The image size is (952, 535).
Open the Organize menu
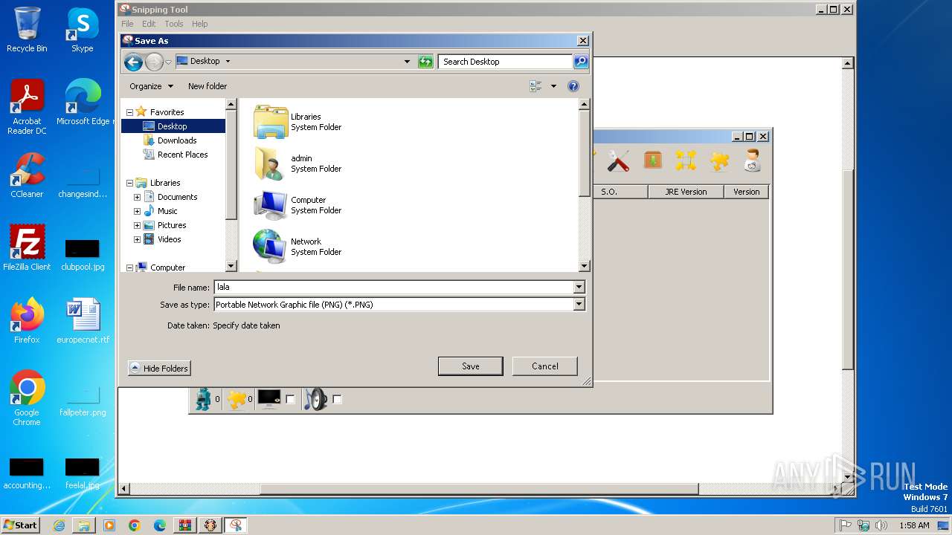tap(151, 86)
